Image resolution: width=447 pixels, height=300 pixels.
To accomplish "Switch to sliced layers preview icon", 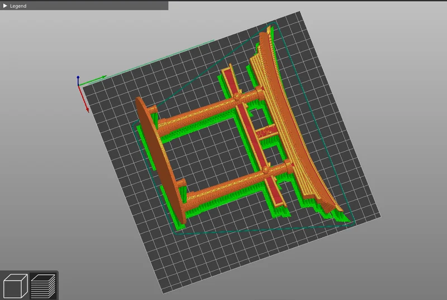I will (44, 286).
